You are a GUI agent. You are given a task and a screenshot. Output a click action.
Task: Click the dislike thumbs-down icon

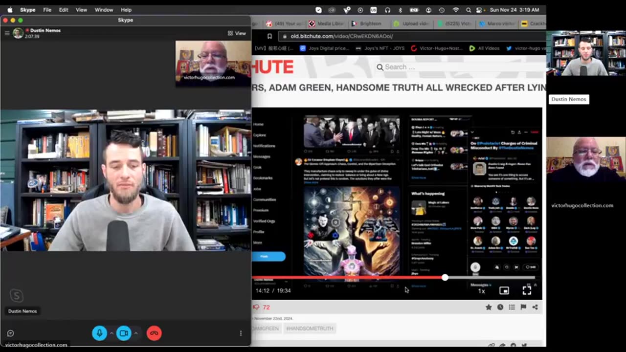(256, 307)
